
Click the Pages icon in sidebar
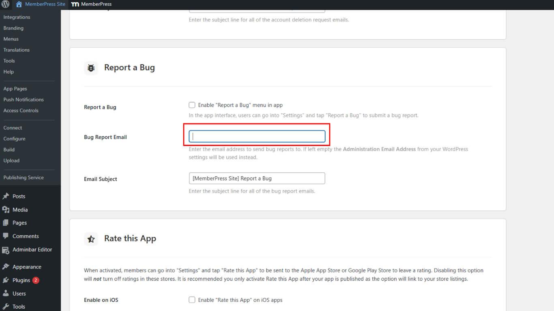6,223
